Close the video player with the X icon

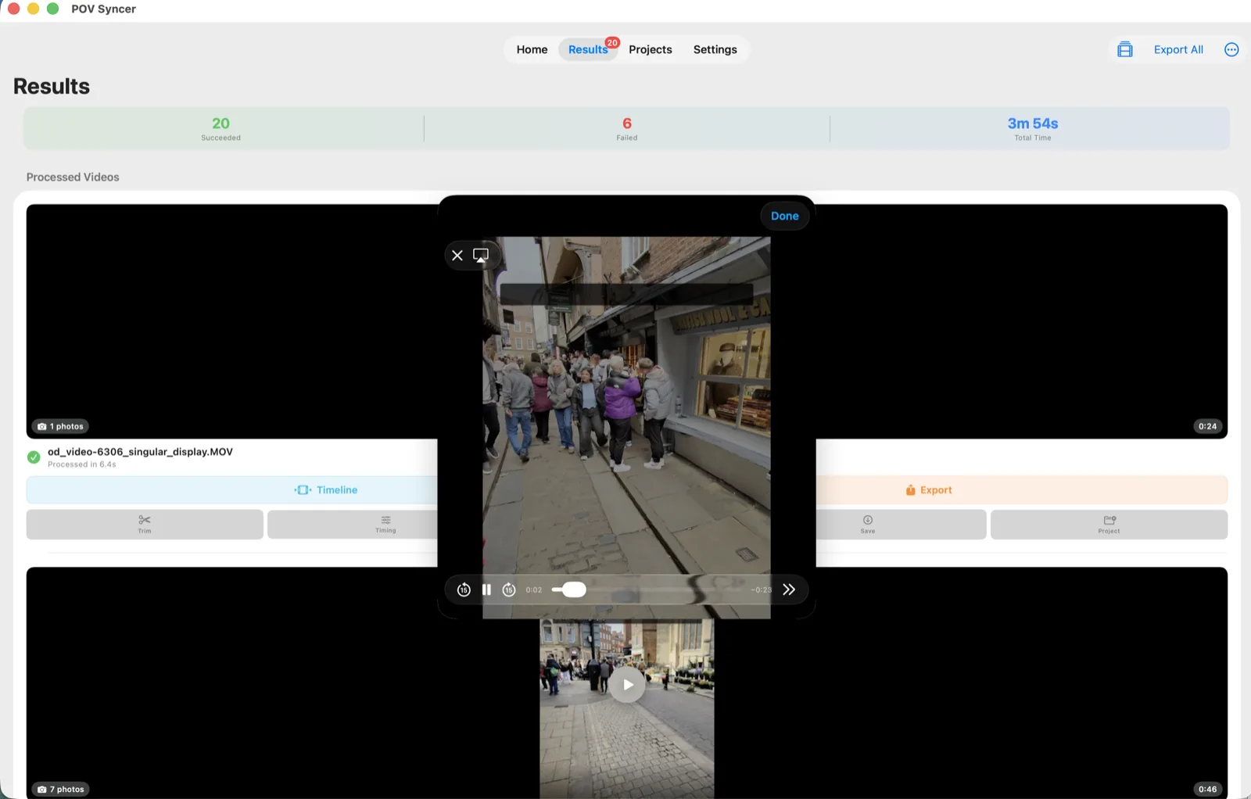[457, 256]
